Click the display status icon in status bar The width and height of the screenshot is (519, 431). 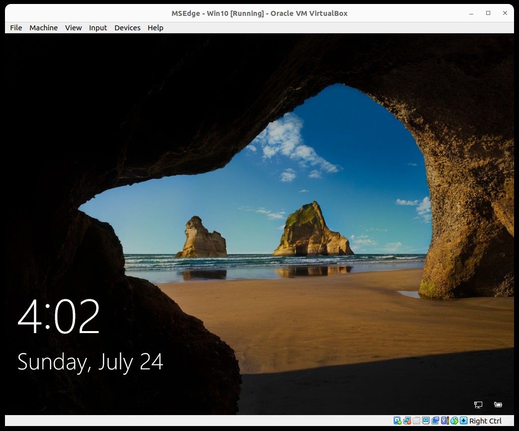[427, 421]
